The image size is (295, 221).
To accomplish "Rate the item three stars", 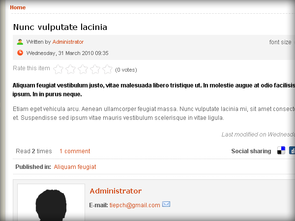I will [x=83, y=69].
